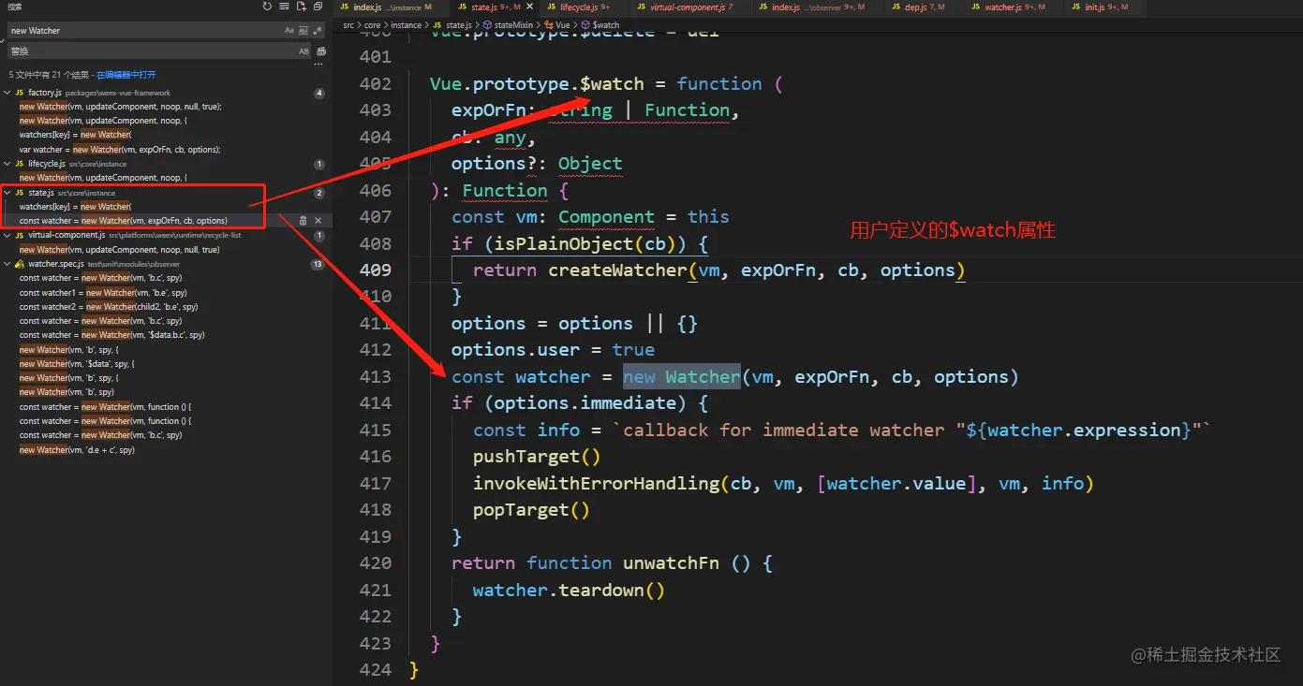Image resolution: width=1303 pixels, height=686 pixels.
Task: Select 'instance' in the breadcrumb
Action: 407,25
